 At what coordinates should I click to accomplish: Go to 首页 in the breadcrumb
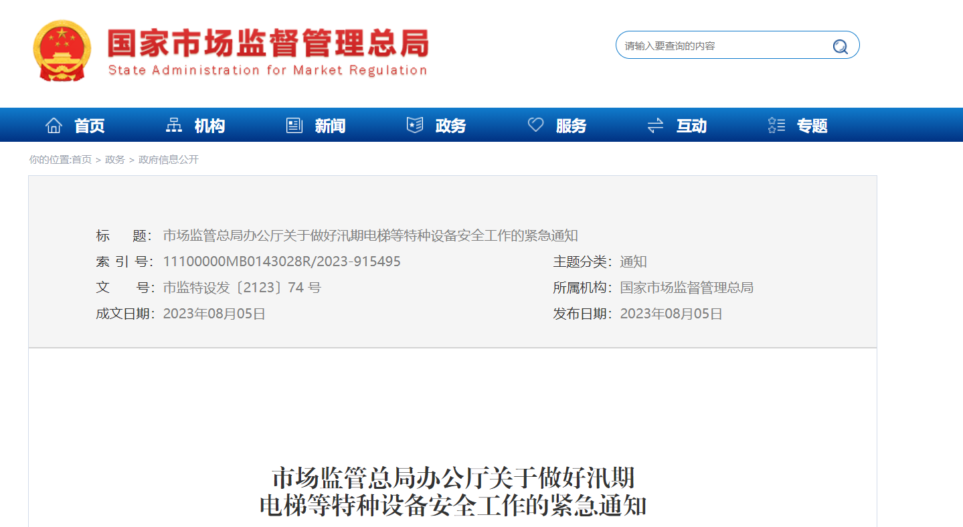tap(82, 160)
